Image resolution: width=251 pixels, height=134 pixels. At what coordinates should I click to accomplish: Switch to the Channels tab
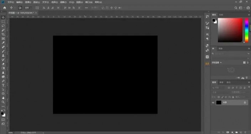pyautogui.click(x=221, y=82)
